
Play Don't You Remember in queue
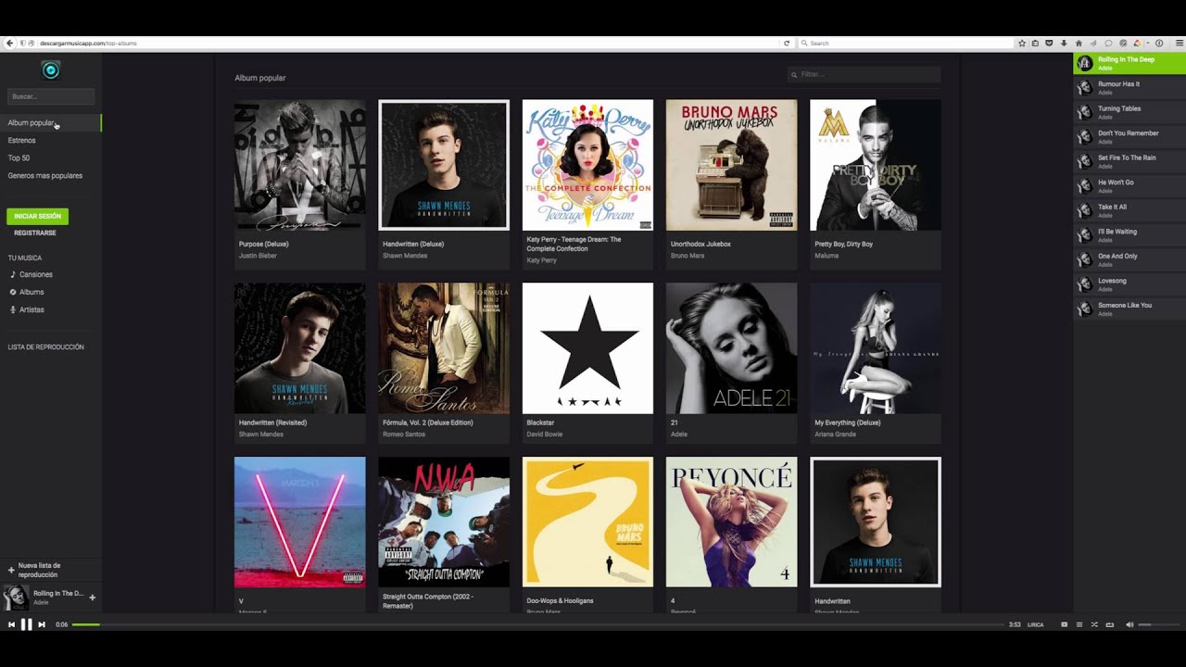(x=1129, y=136)
